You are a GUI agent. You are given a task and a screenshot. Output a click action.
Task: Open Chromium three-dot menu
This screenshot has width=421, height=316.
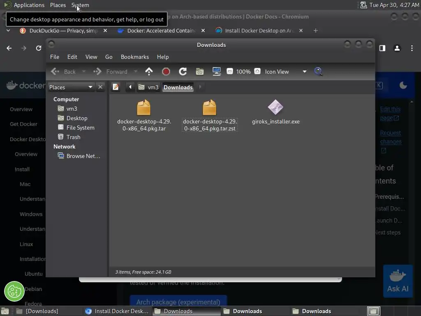pos(412,48)
